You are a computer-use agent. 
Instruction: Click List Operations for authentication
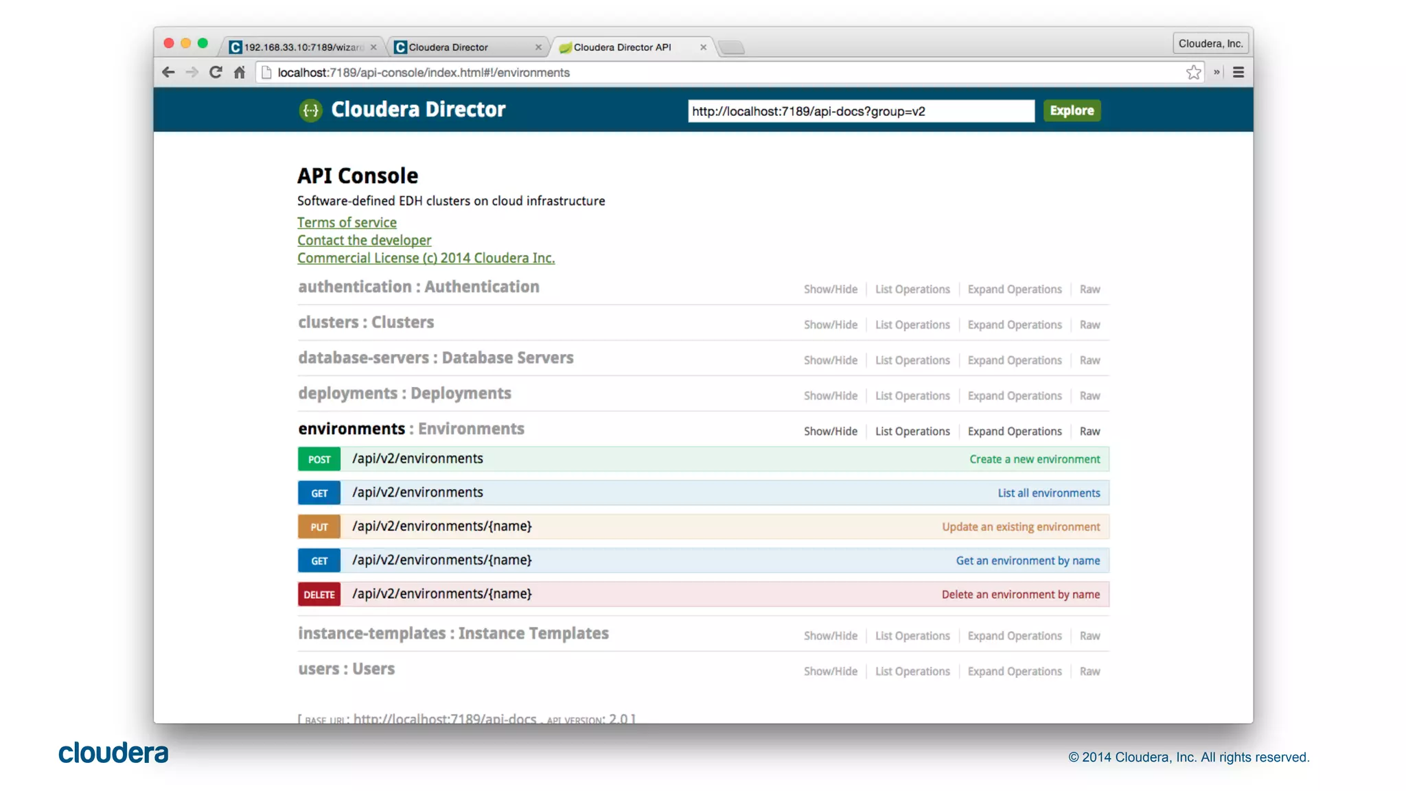pos(912,290)
